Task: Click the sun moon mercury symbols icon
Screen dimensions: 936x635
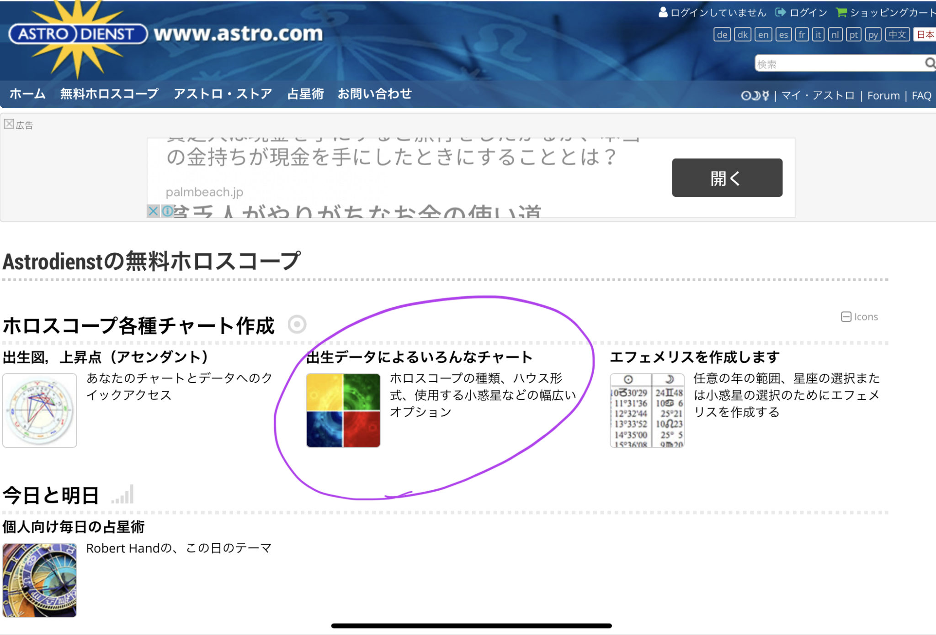Action: pyautogui.click(x=755, y=95)
